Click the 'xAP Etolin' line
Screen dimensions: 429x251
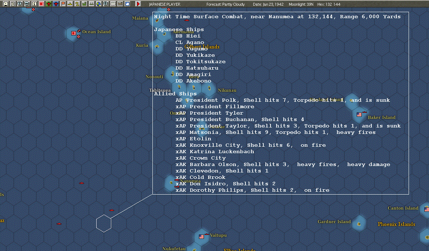point(193,139)
